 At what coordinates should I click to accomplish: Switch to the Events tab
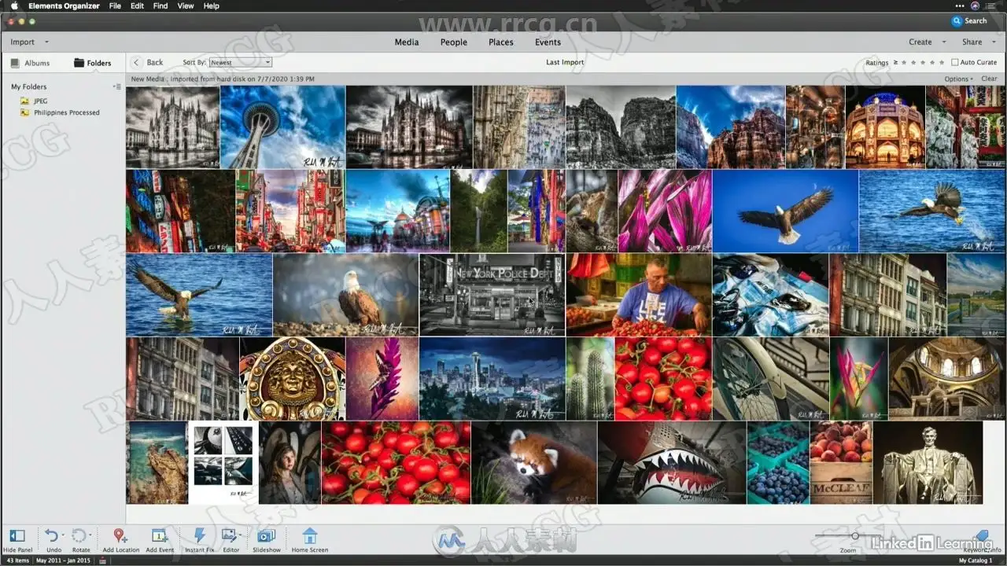click(548, 42)
